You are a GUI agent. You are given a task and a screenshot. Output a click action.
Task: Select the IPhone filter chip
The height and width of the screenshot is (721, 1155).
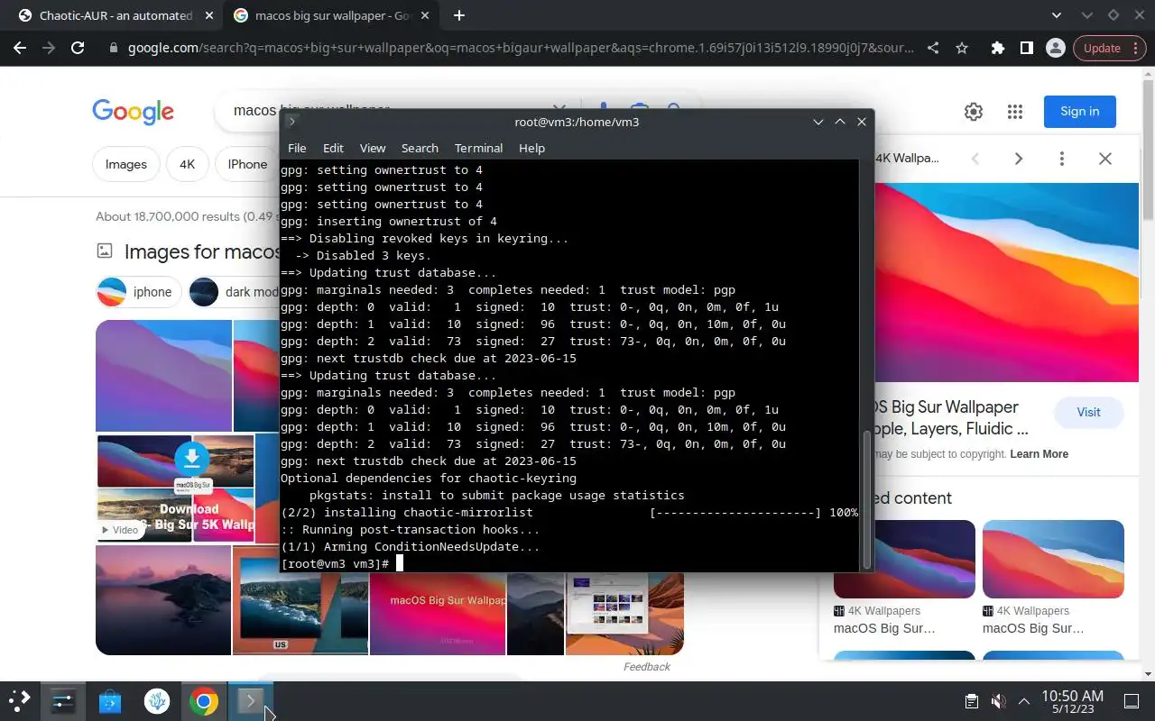click(247, 164)
